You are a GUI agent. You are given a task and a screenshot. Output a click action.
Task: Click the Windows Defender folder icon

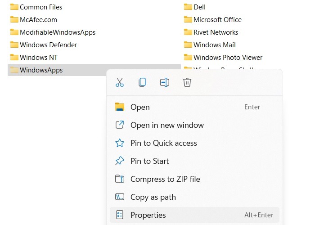14,45
